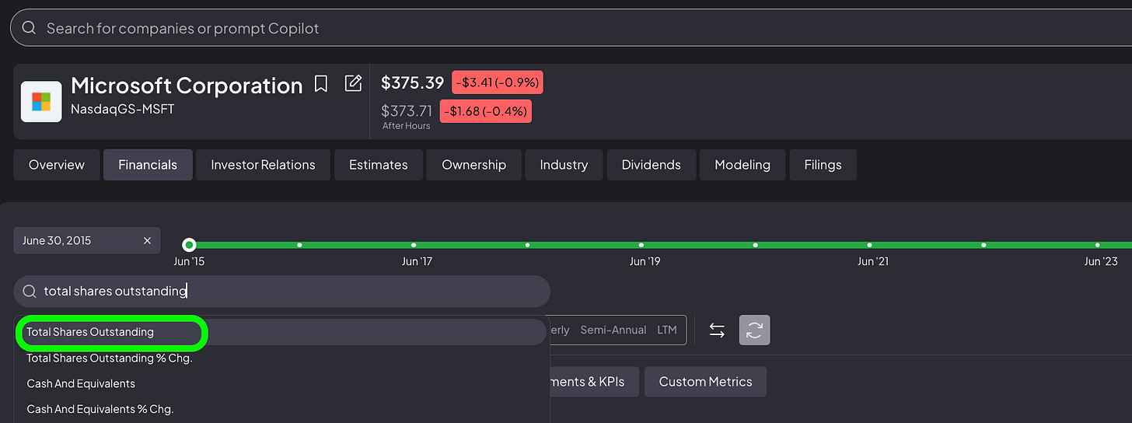Select the LTM period option
This screenshot has height=423, width=1132.
667,330
